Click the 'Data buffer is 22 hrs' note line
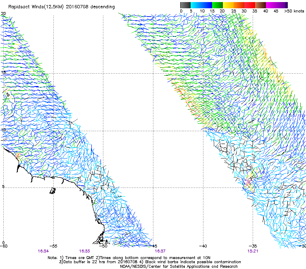 coord(150,262)
